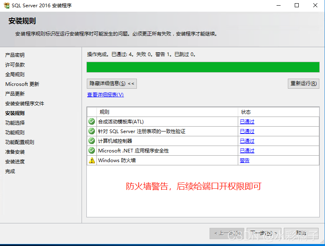
Task: Open 已通过 link for 计算机域控制器
Action: pos(247,141)
